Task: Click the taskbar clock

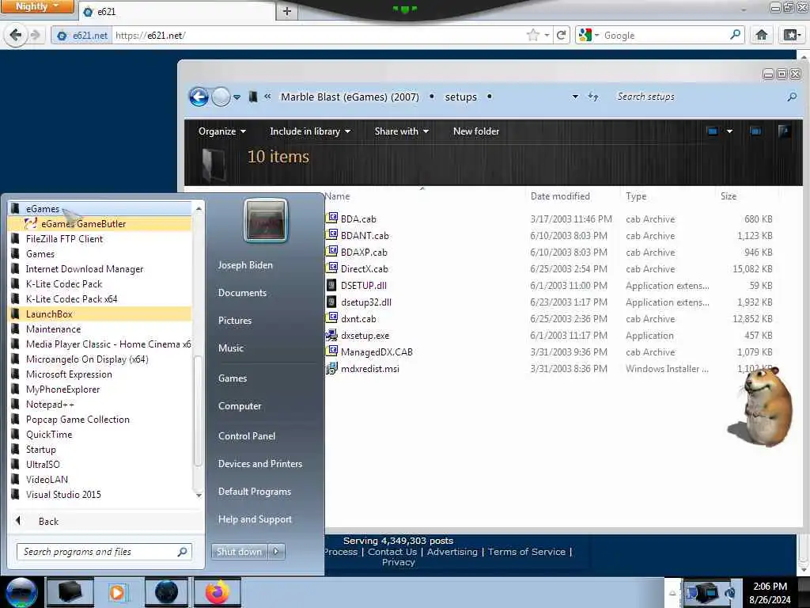Action: (770, 593)
